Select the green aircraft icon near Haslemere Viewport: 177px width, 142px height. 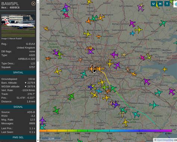pos(56,110)
